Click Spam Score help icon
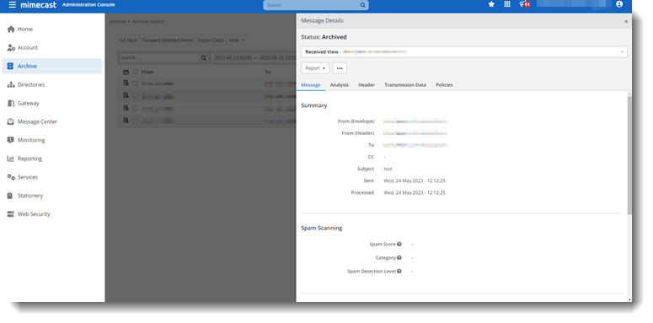Image resolution: width=653 pixels, height=323 pixels. (x=399, y=245)
